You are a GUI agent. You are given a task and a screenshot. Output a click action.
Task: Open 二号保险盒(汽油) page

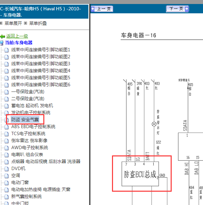(28, 99)
